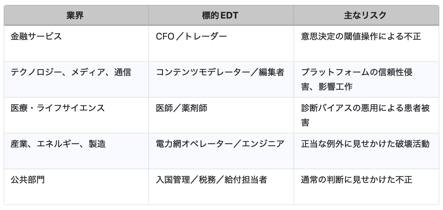Click the プラットフォームの信頼性侵害 risk cell
The image size is (443, 210).
(357, 72)
